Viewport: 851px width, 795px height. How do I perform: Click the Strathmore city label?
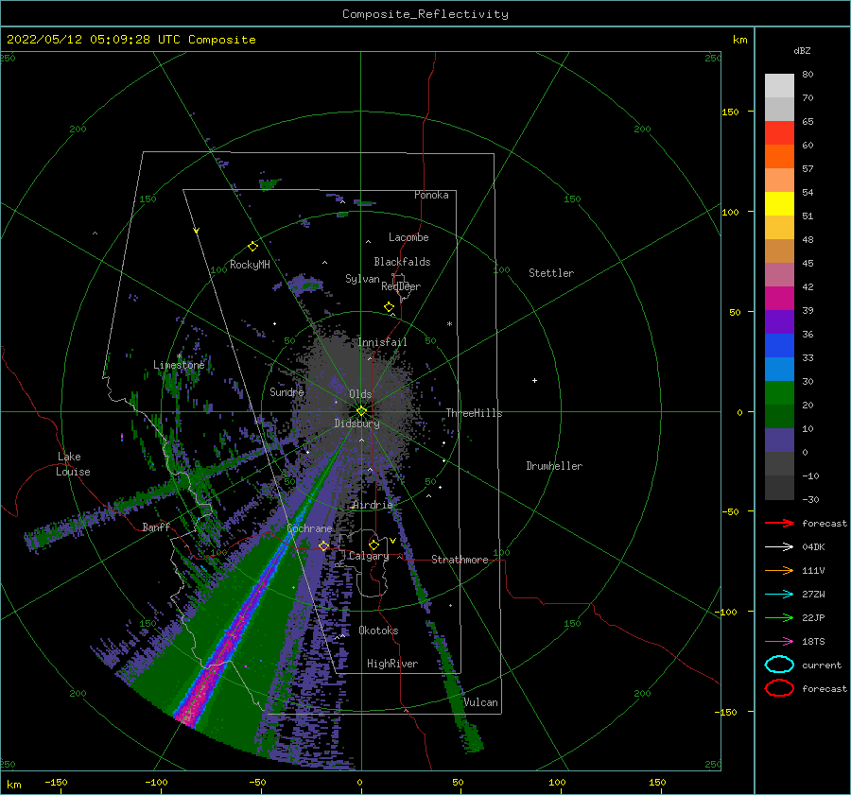coord(460,560)
